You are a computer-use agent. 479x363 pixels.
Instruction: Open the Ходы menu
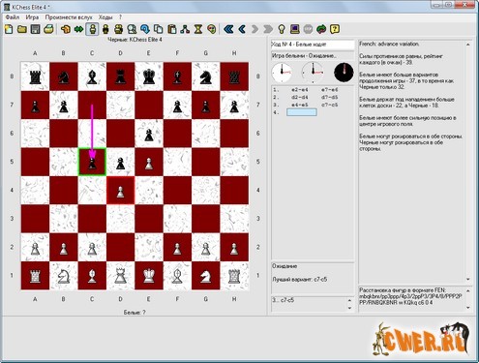(105, 17)
